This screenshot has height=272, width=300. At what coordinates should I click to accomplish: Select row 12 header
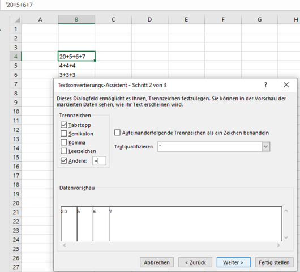[x=16, y=130]
